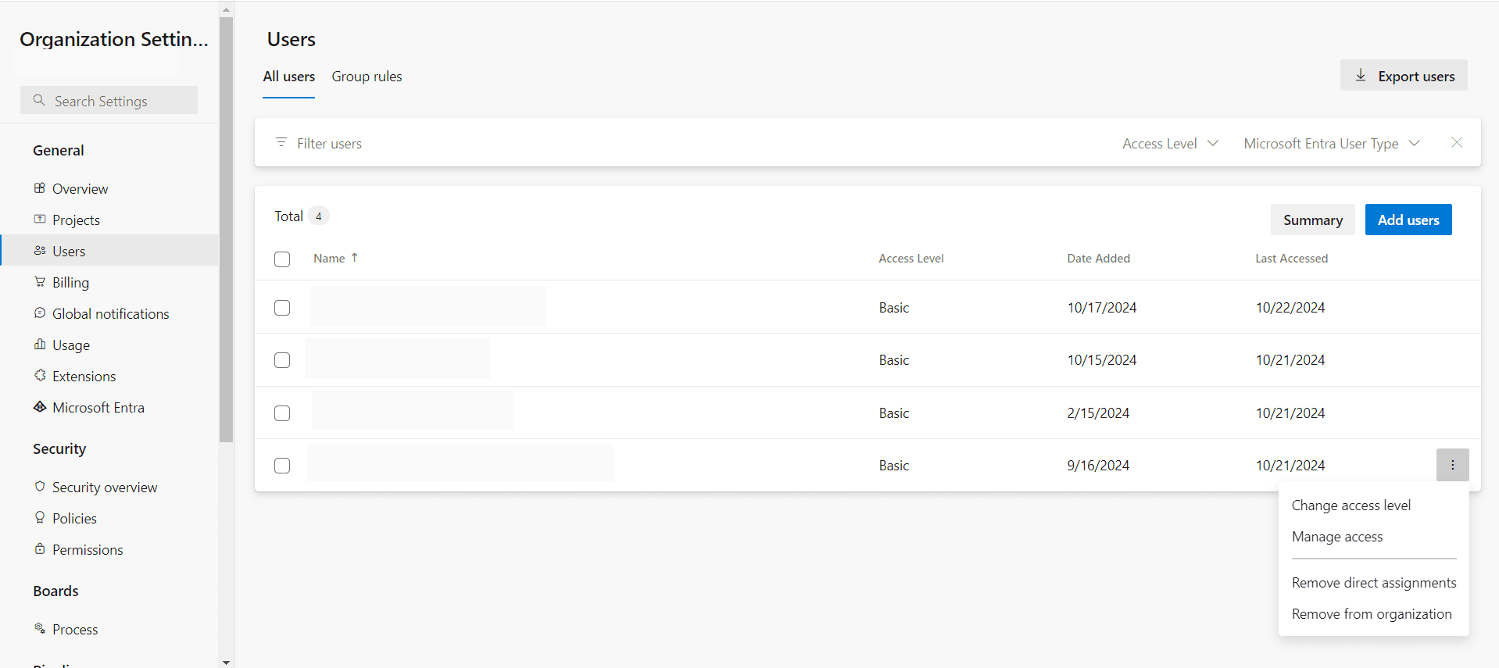This screenshot has width=1499, height=668.
Task: Click the Microsoft Entra diamond icon
Action: click(40, 407)
